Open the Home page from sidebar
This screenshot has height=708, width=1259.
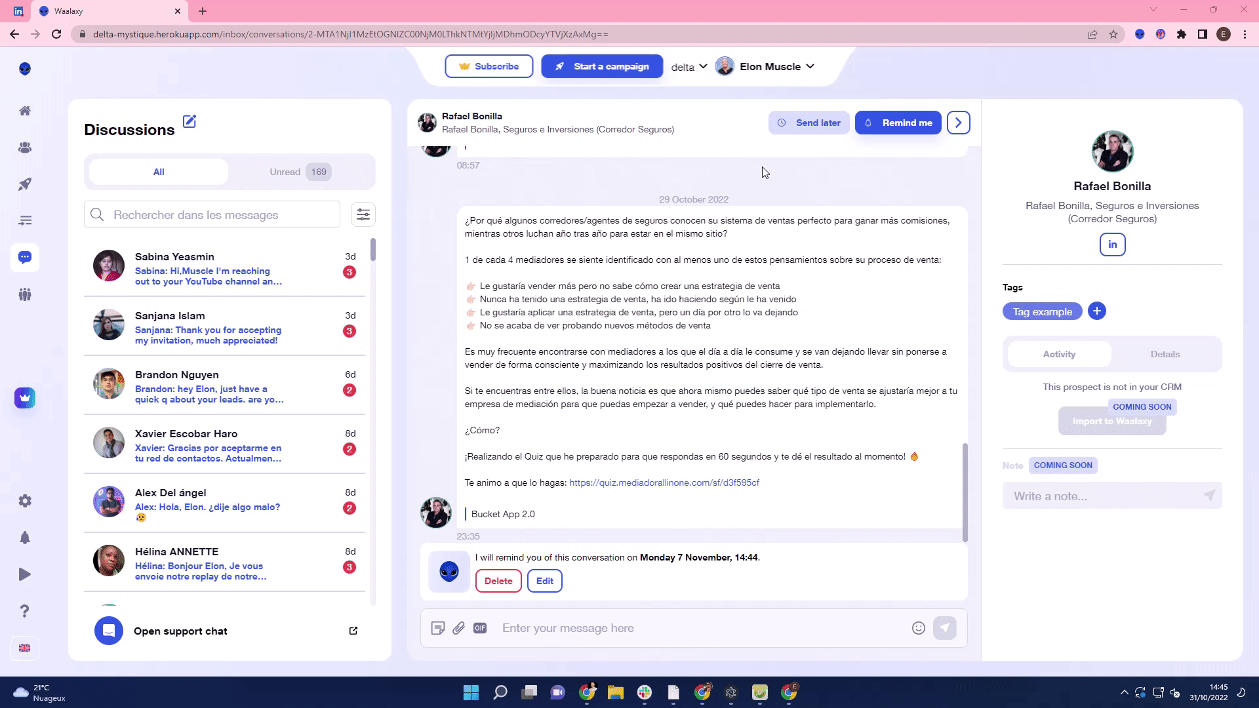(25, 111)
